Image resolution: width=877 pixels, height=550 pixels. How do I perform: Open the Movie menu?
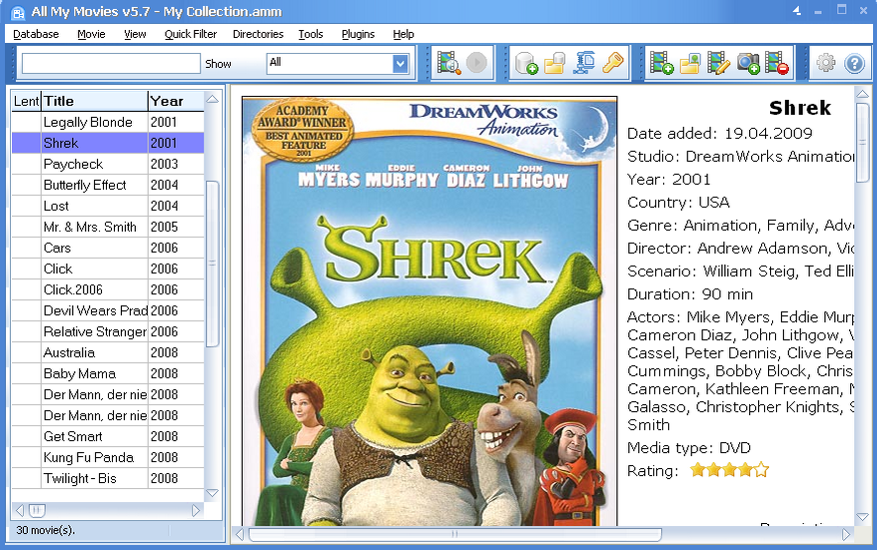[x=91, y=34]
